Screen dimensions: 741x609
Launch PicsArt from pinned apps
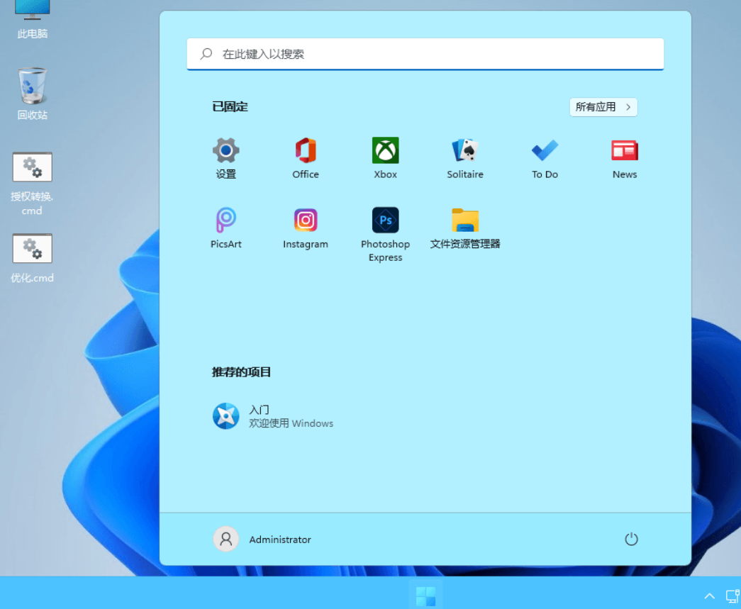[x=226, y=228]
